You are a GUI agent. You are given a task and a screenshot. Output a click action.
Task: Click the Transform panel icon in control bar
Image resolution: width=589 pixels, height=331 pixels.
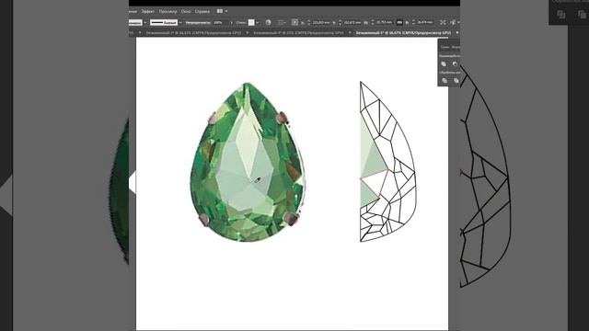(443, 22)
